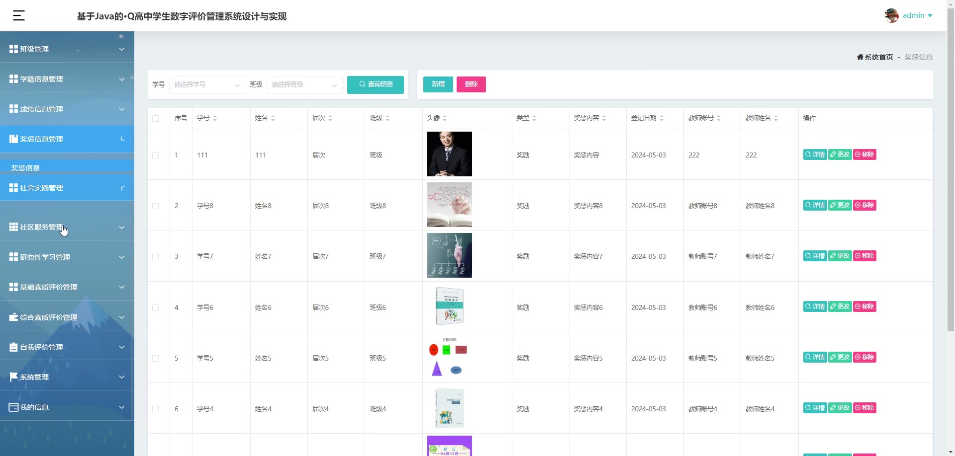The width and height of the screenshot is (955, 456).
Task: Click the 研究性学习管理 grid icon
Action: point(13,257)
